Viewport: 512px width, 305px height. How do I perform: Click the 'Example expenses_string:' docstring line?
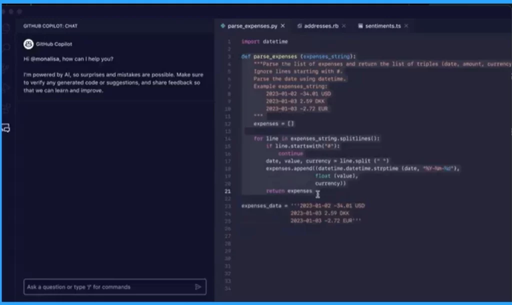[290, 87]
